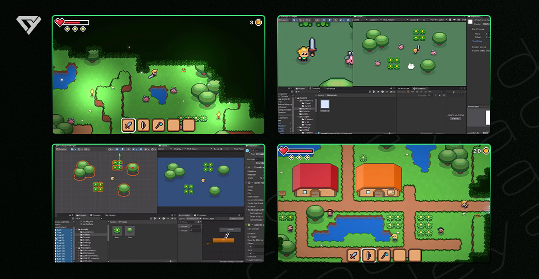Open WhiteFlash material thumbnail
Viewport: 539px width, 279px height.
tap(325, 104)
